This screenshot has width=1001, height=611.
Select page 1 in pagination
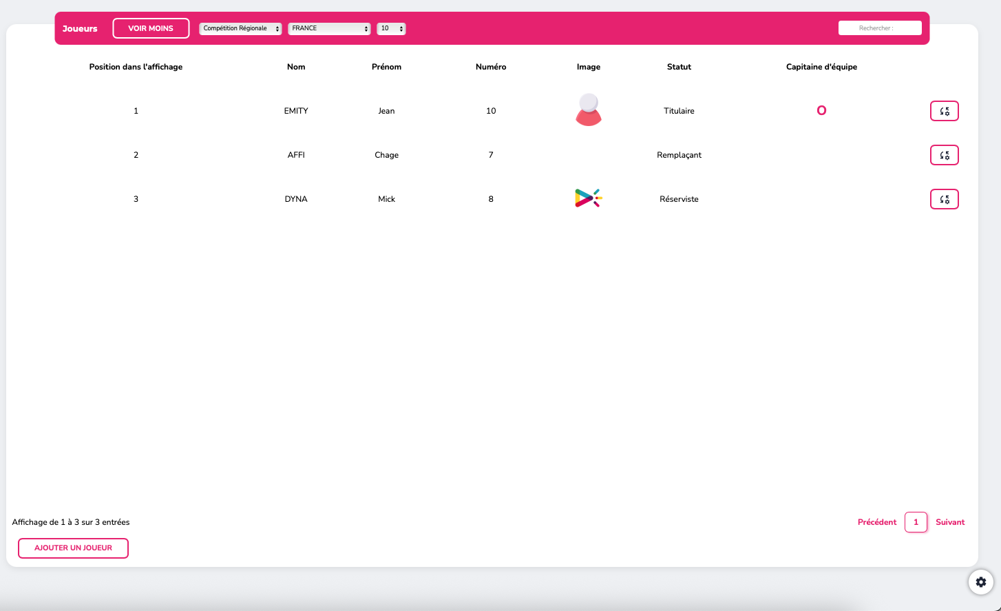916,522
